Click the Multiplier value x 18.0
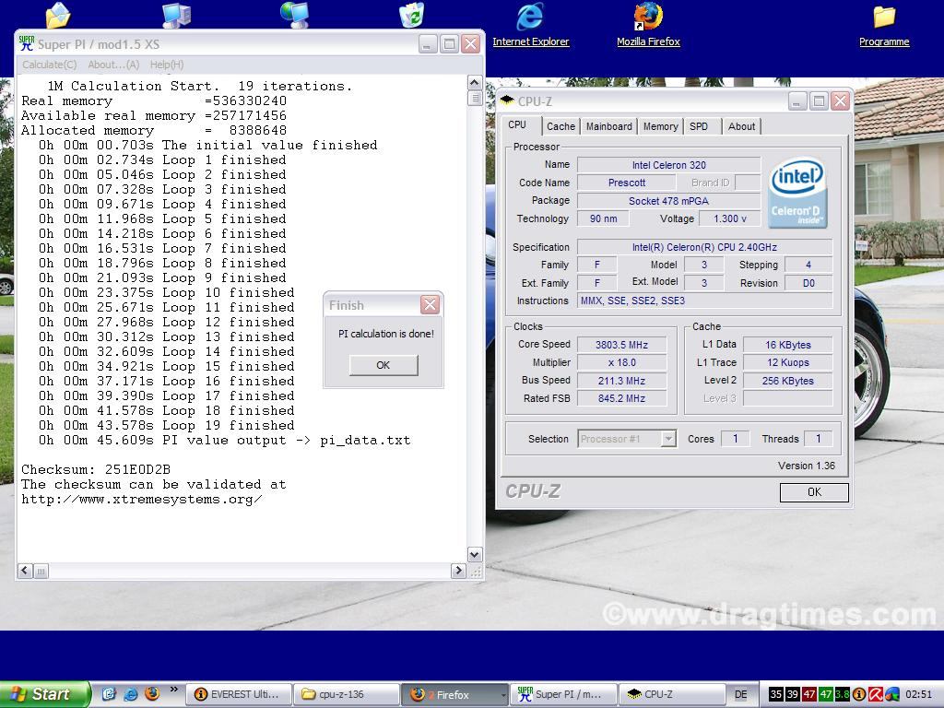944x708 pixels. click(622, 362)
